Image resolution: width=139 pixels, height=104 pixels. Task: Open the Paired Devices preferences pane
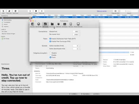pyautogui.click(x=78, y=25)
